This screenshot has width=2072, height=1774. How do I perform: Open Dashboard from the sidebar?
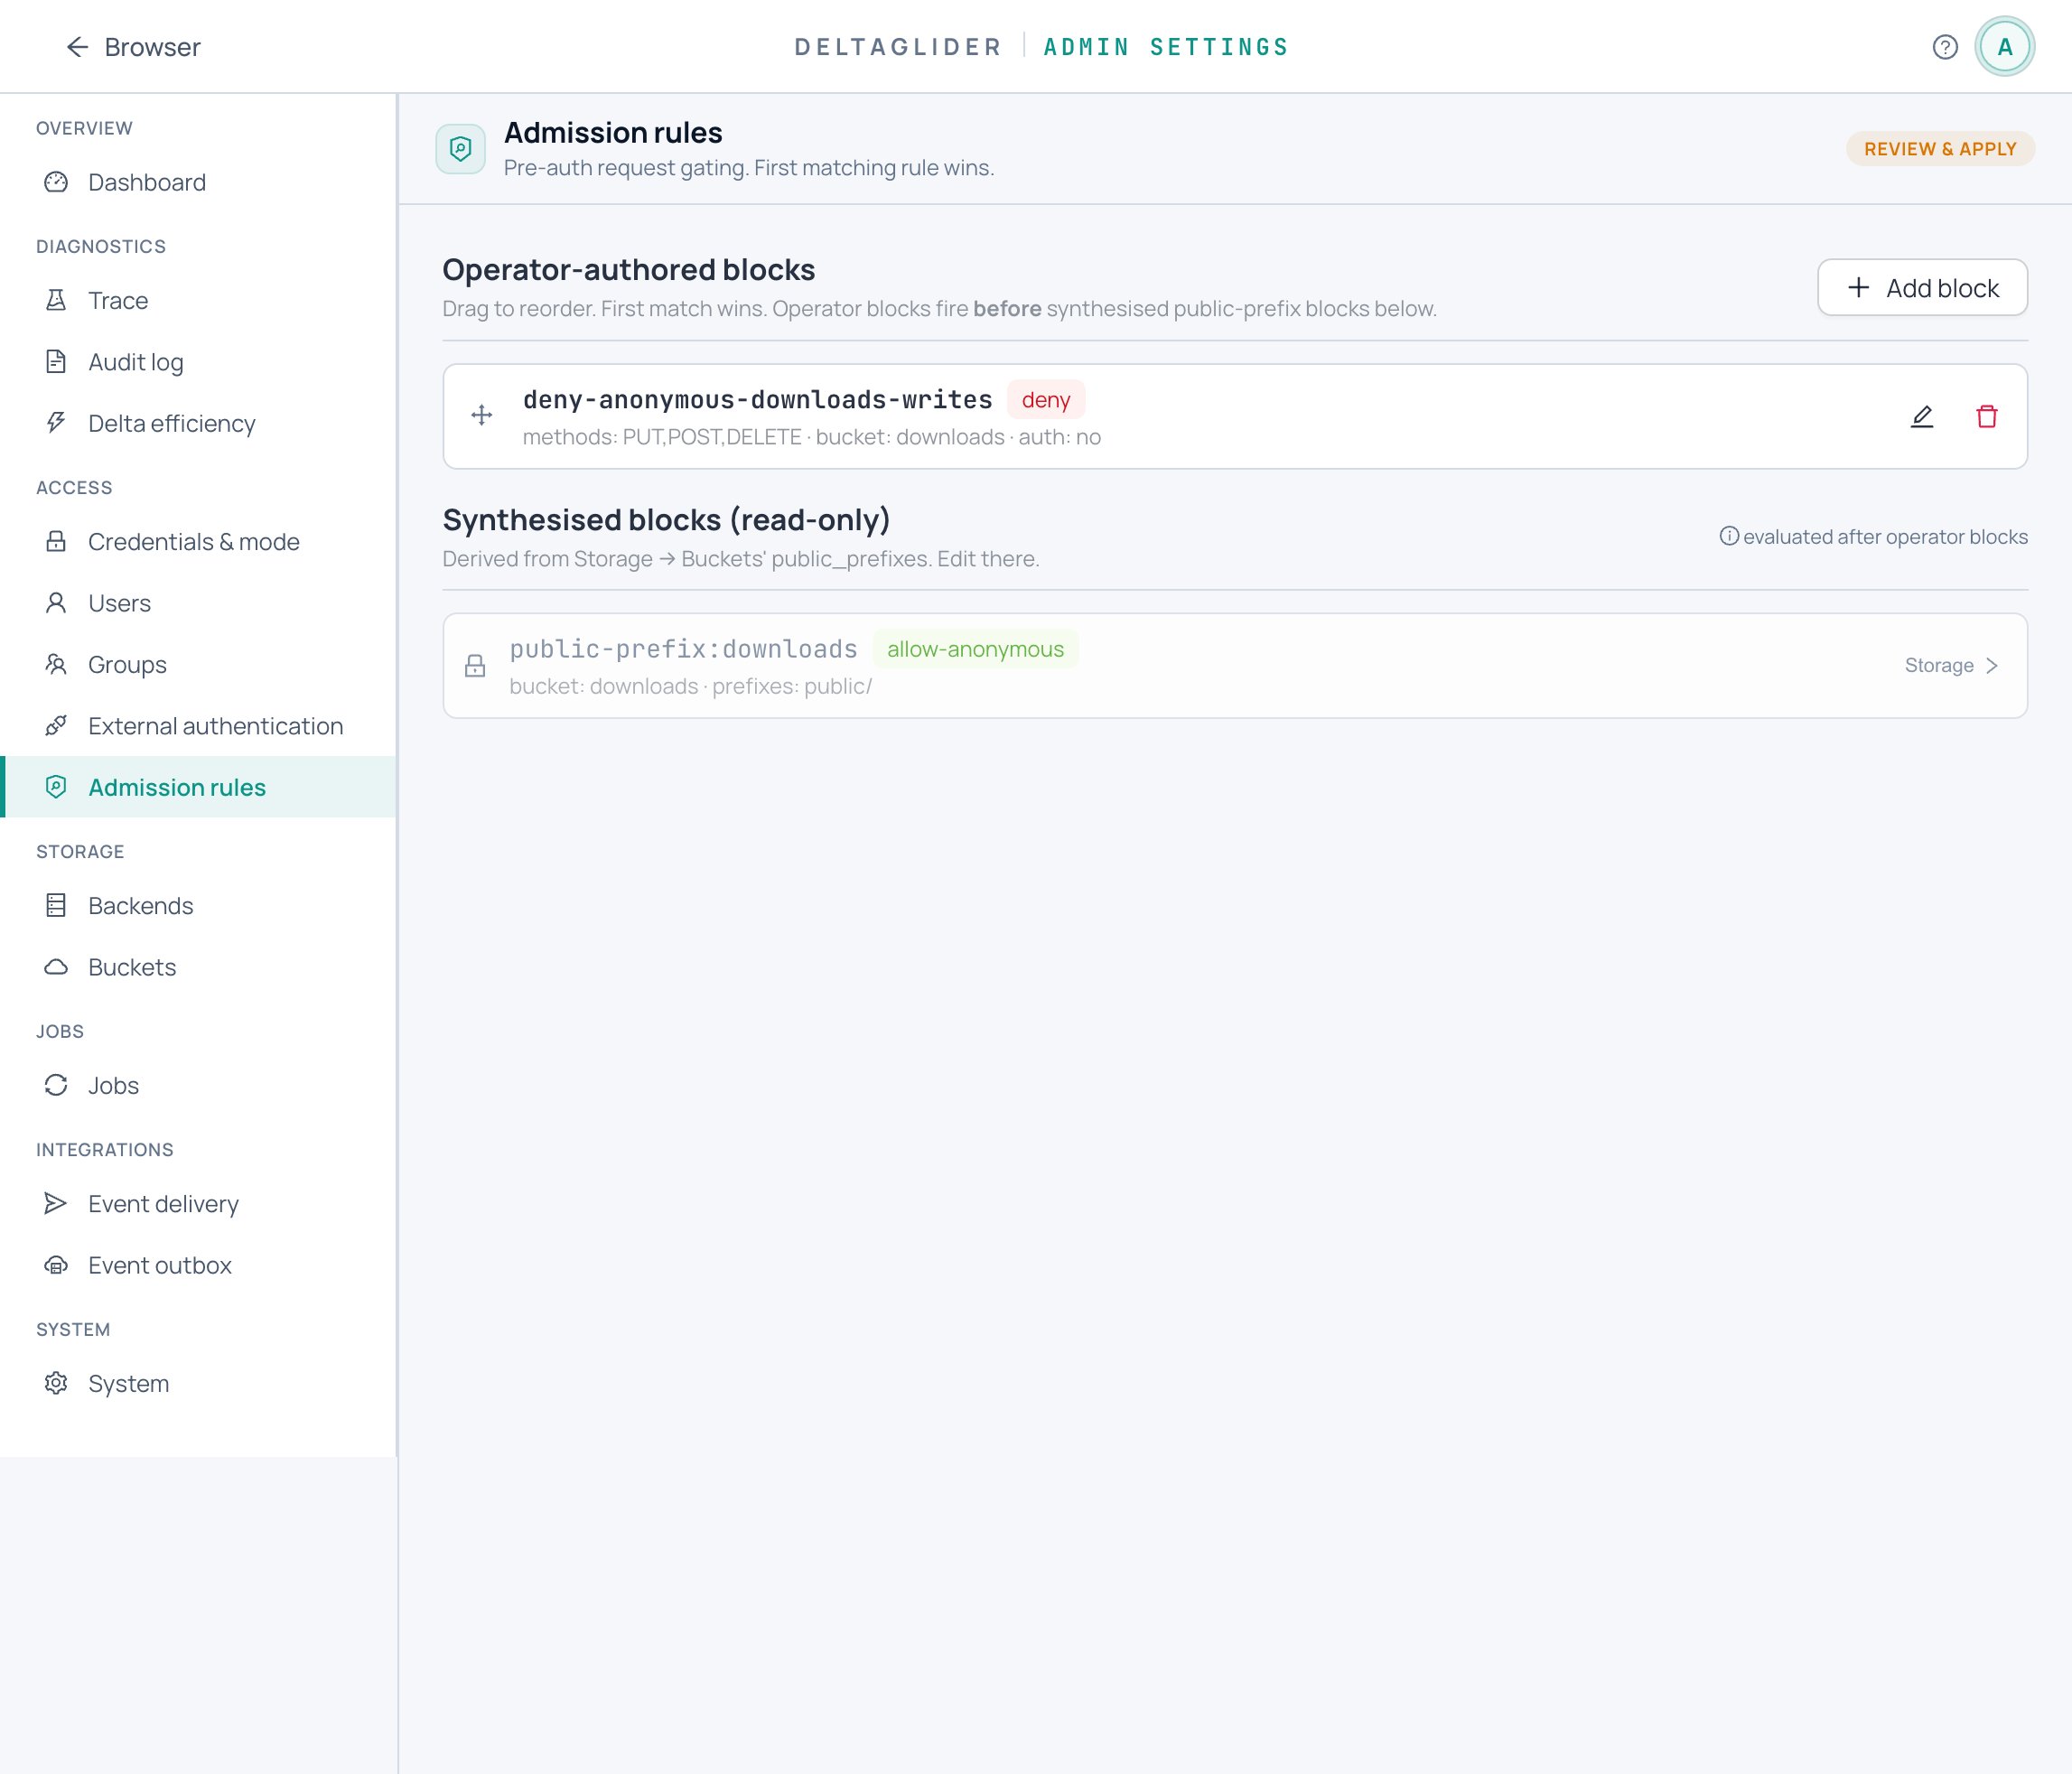point(200,182)
